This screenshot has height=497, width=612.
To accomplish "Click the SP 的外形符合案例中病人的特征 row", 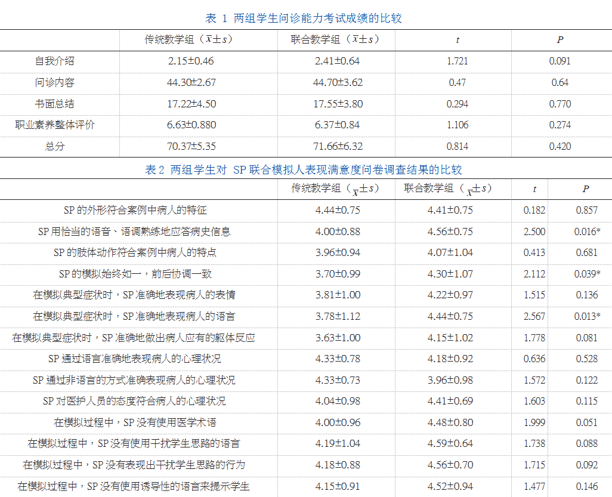I will 135,210.
